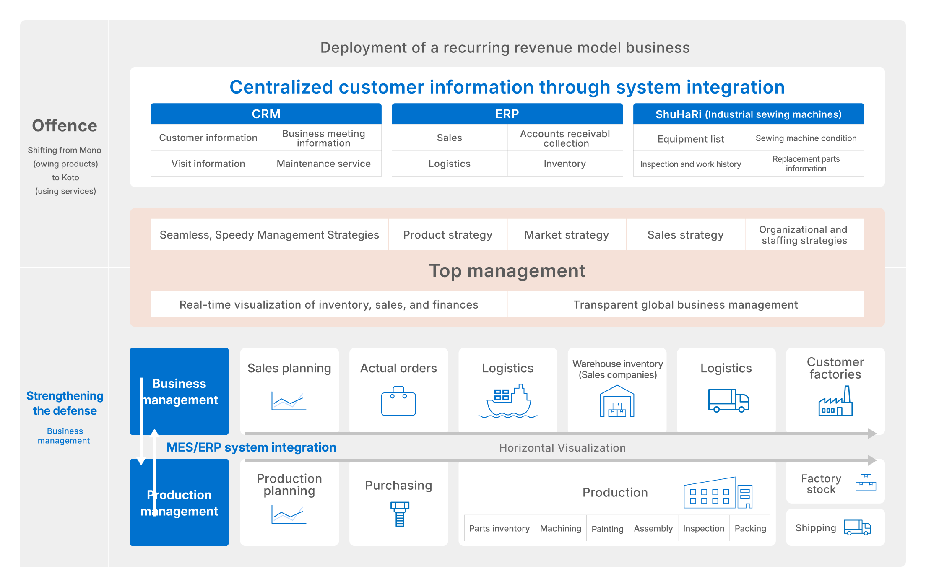
Task: Click the Warehouse inventory (Sales companies) label
Action: tap(618, 369)
